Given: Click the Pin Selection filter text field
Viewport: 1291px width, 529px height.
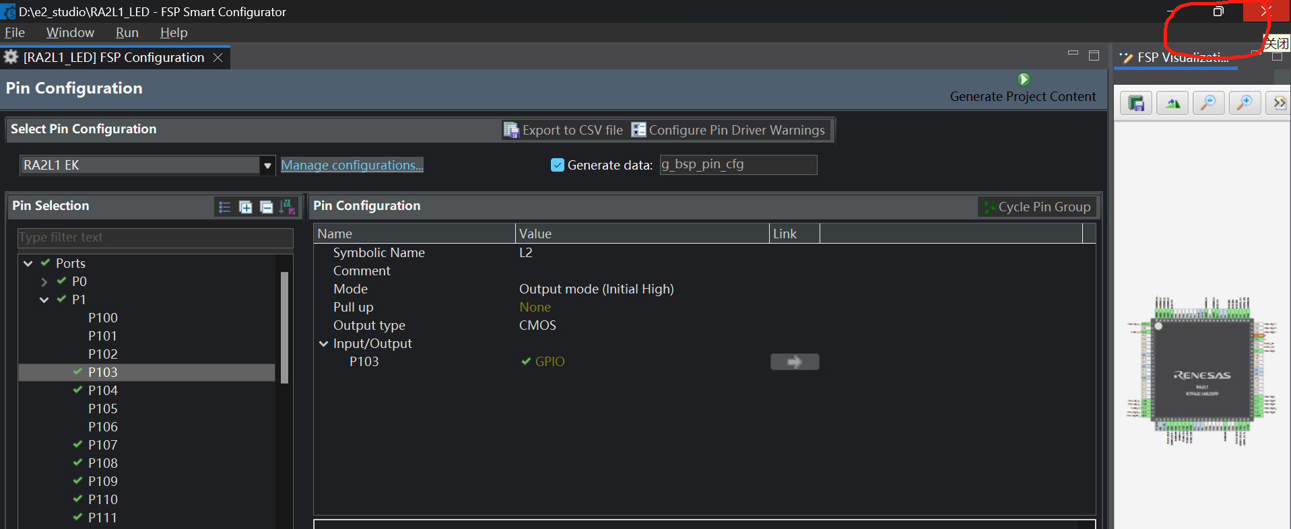Looking at the screenshot, I should (x=156, y=238).
